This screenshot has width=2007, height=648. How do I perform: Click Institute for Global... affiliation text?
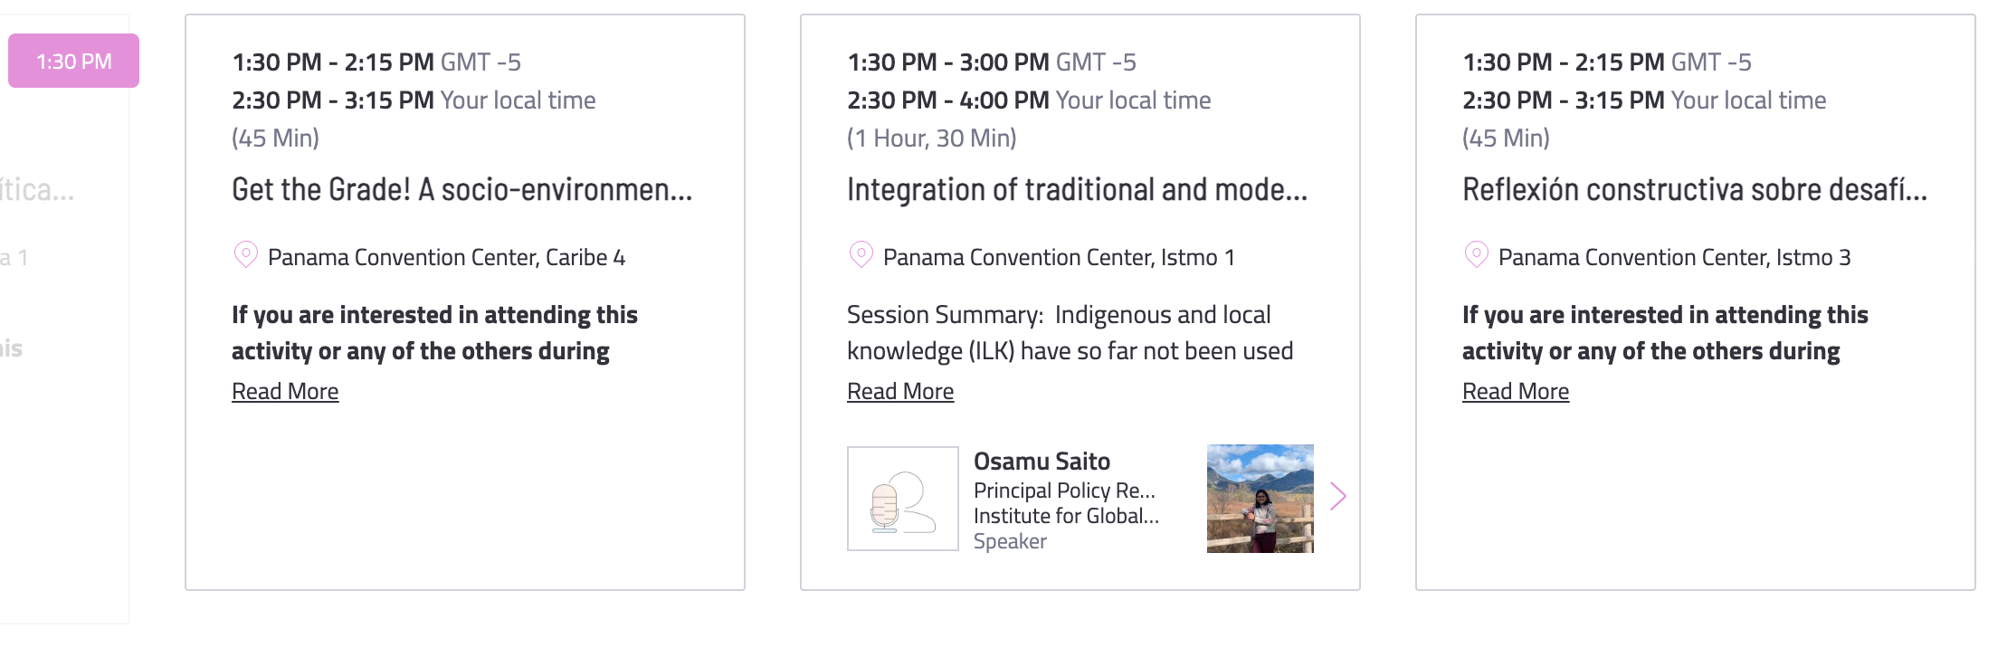click(1066, 516)
